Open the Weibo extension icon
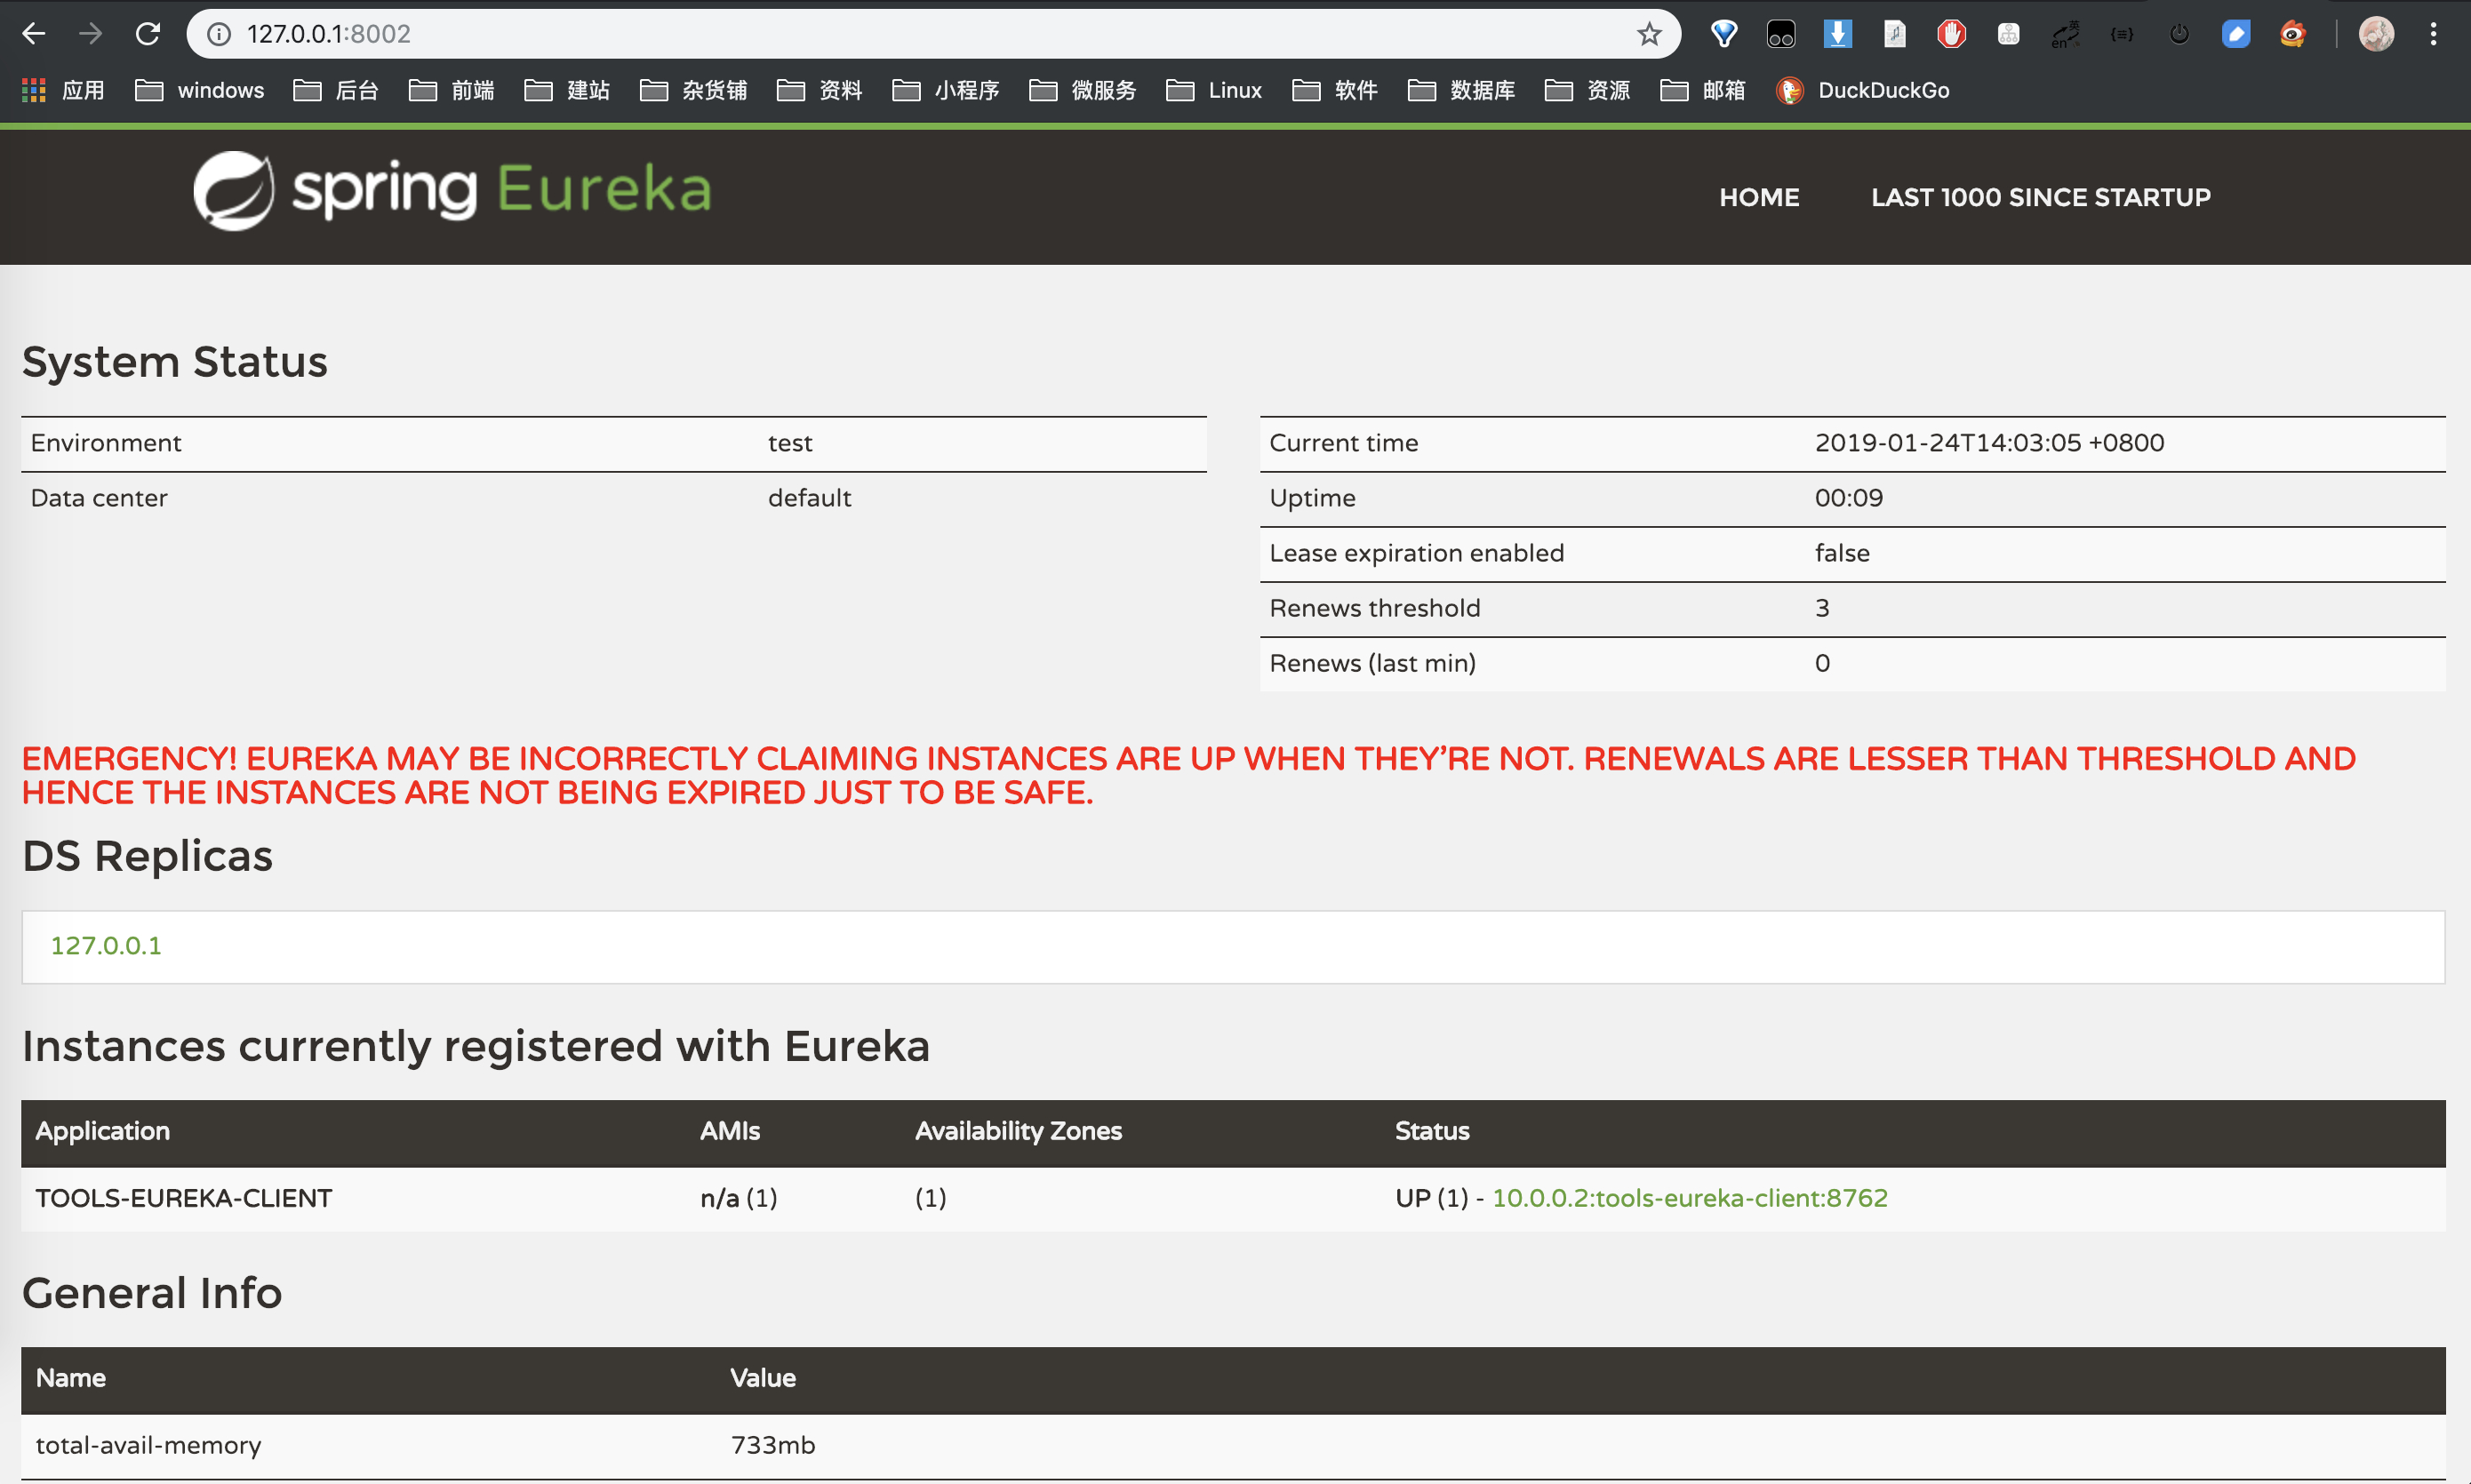Screen dimensions: 2471x1484 click(x=2292, y=34)
